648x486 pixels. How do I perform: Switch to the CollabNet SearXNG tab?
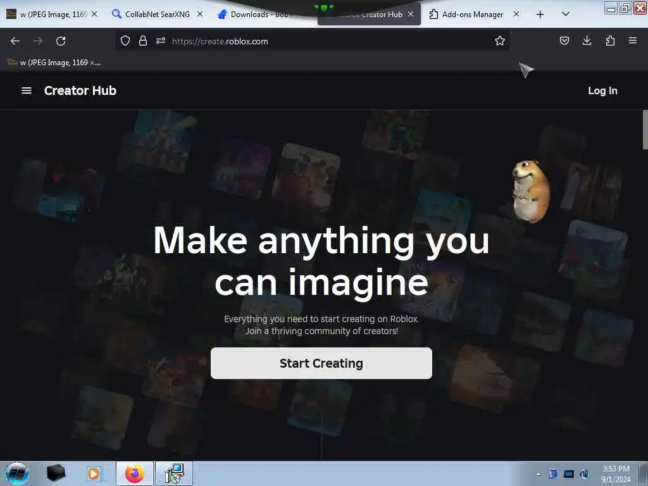click(157, 15)
